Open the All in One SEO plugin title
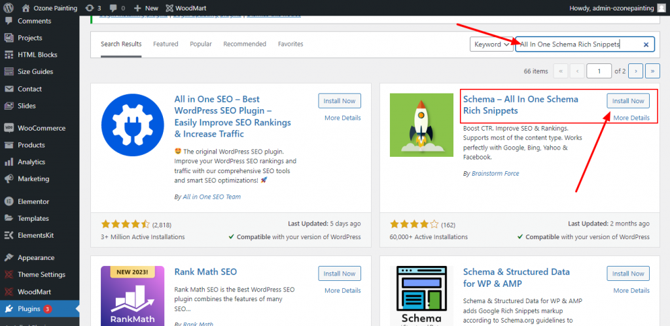This screenshot has width=670, height=326. tap(232, 116)
